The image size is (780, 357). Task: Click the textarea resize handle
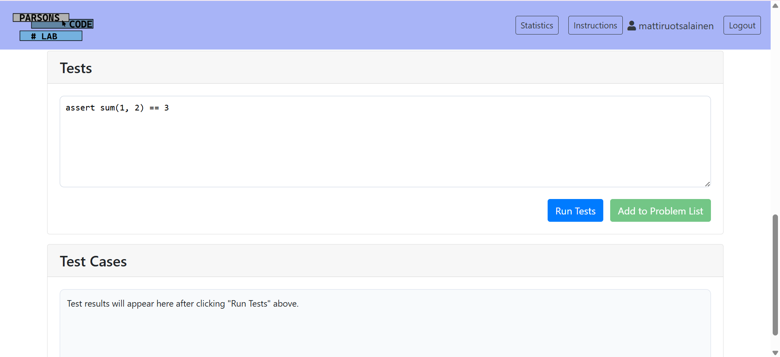point(707,184)
